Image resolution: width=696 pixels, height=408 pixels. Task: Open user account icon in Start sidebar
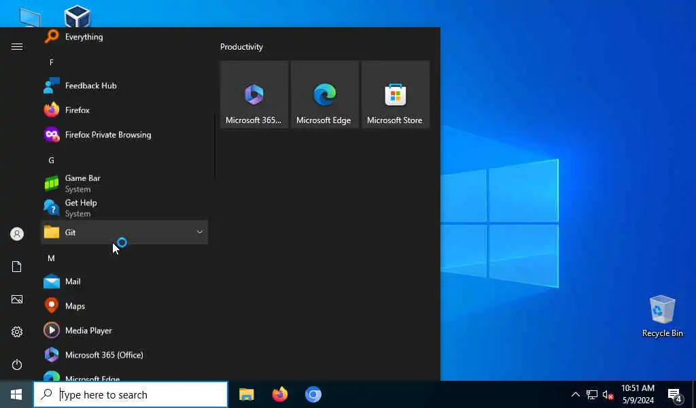coord(17,234)
